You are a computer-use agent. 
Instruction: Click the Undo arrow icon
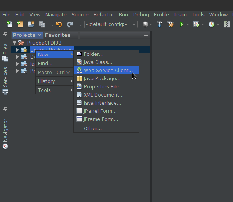pos(59,24)
